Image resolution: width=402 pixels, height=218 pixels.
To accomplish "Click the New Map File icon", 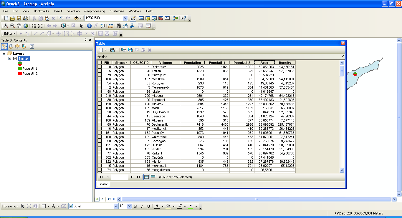I will 6,18.
